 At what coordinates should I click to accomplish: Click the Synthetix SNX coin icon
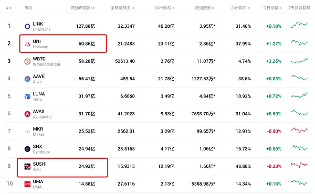point(27,149)
